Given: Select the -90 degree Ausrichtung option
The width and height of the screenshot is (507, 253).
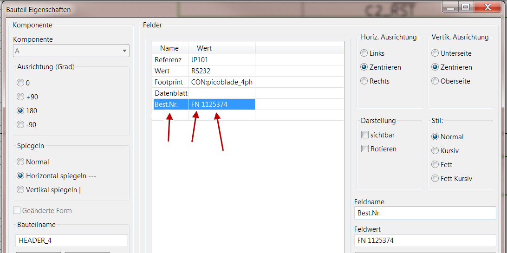Looking at the screenshot, I should coord(20,124).
